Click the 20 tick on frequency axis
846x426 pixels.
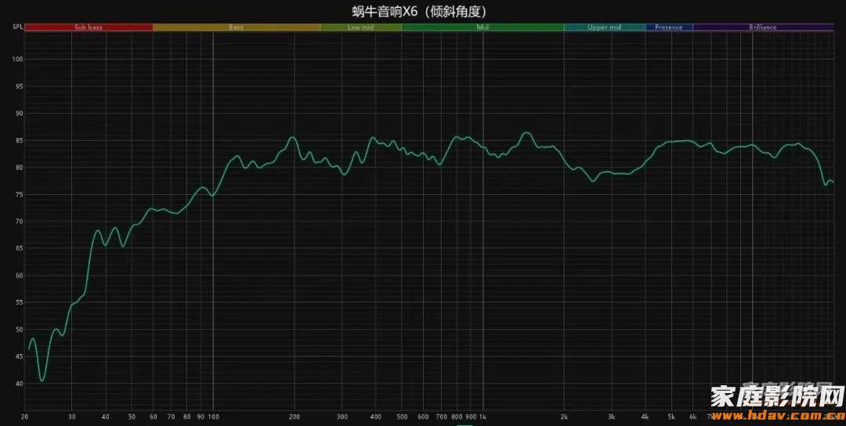click(x=24, y=417)
